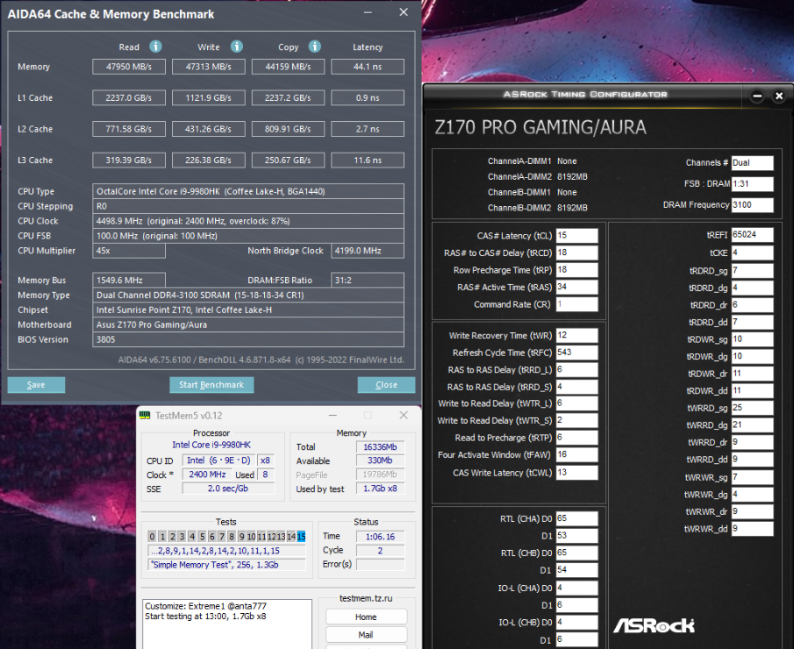The width and height of the screenshot is (794, 649).
Task: Open the Mail link in TestMem5
Action: [366, 634]
